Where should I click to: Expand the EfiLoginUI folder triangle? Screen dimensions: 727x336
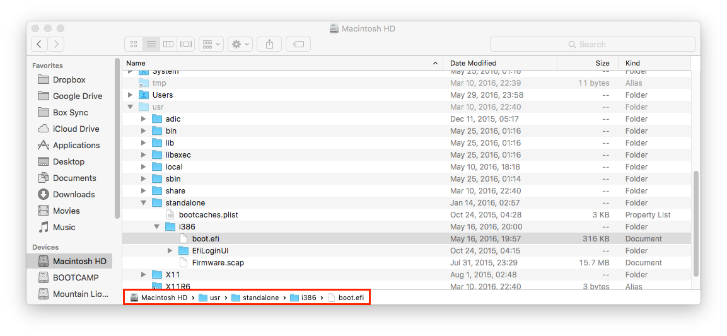pos(170,251)
